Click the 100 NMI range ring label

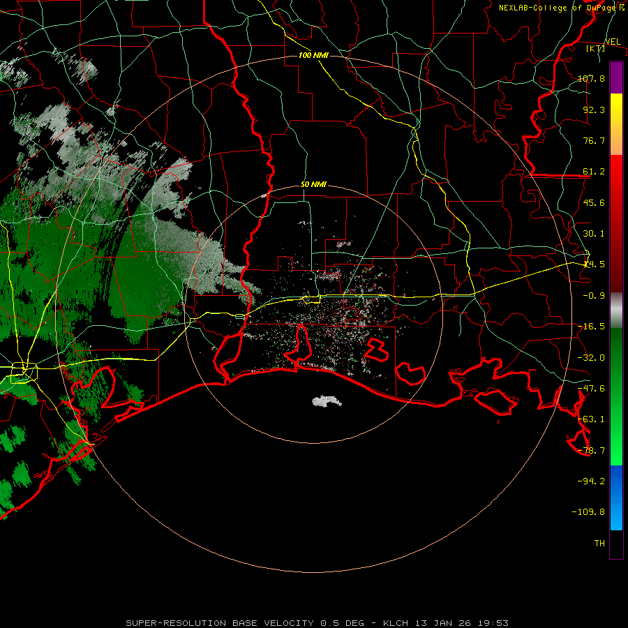pyautogui.click(x=313, y=55)
